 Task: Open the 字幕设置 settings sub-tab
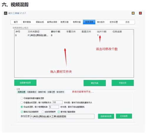click(x=51, y=92)
